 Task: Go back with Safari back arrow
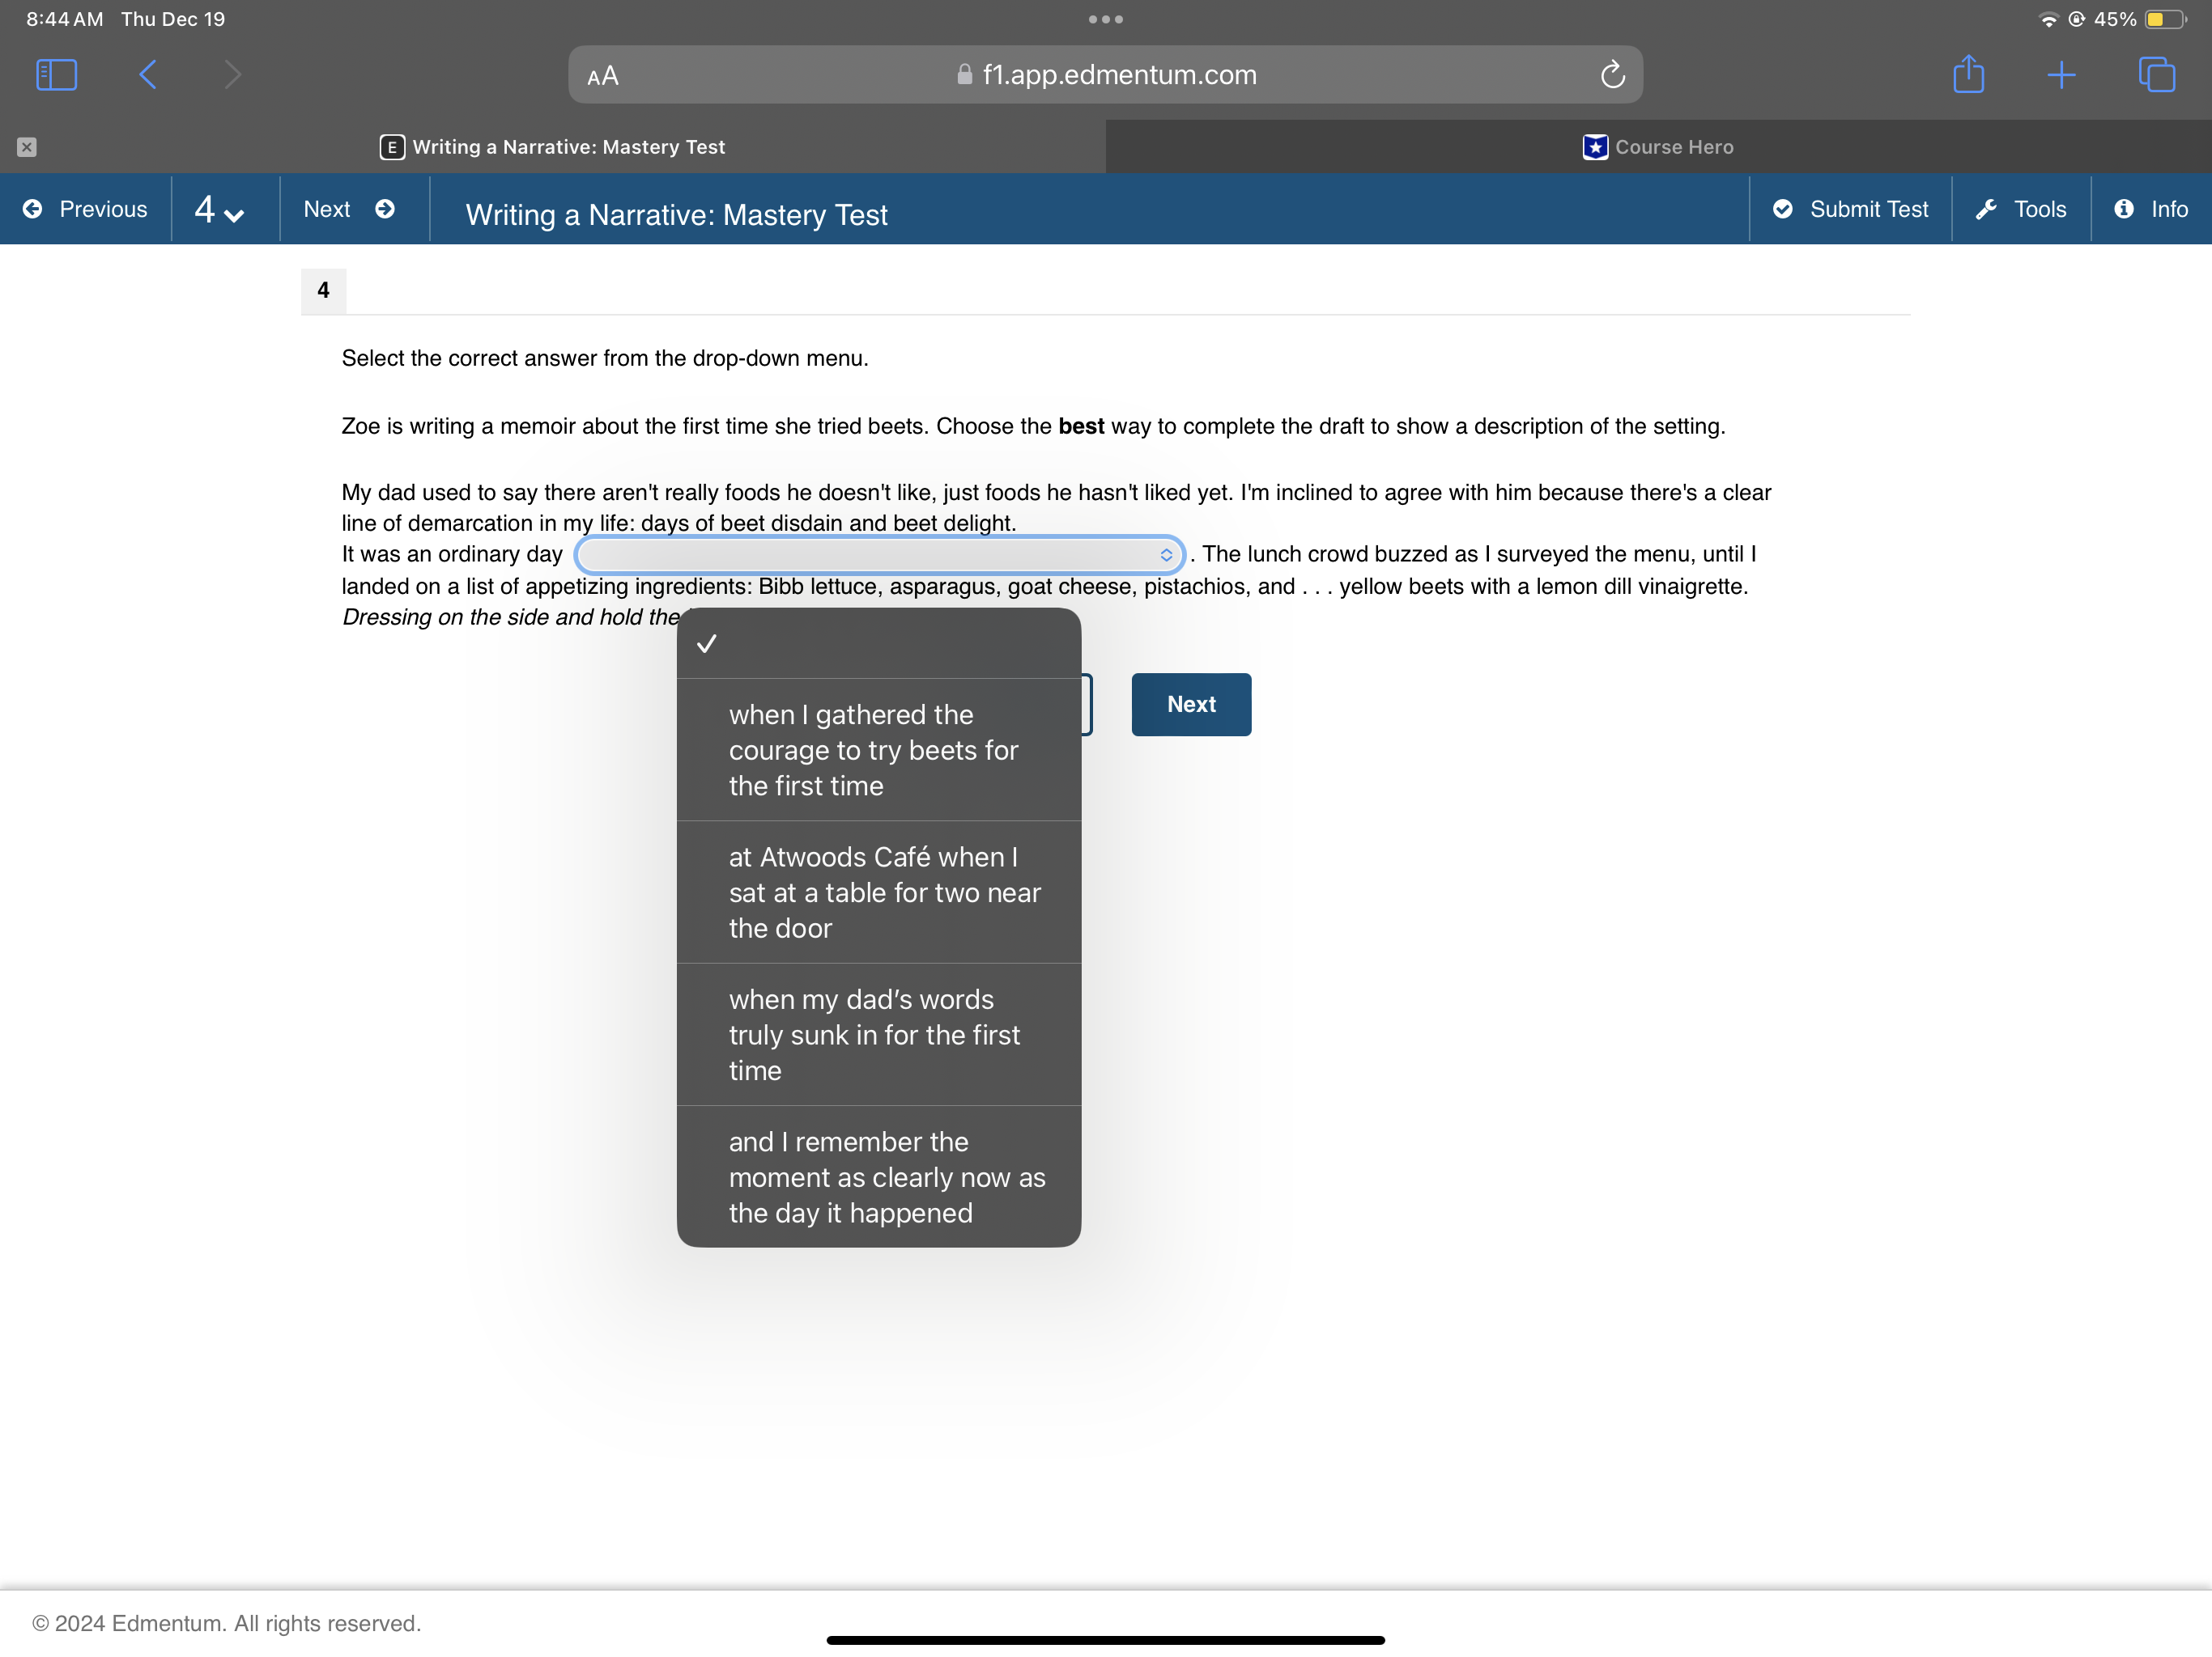coord(148,75)
